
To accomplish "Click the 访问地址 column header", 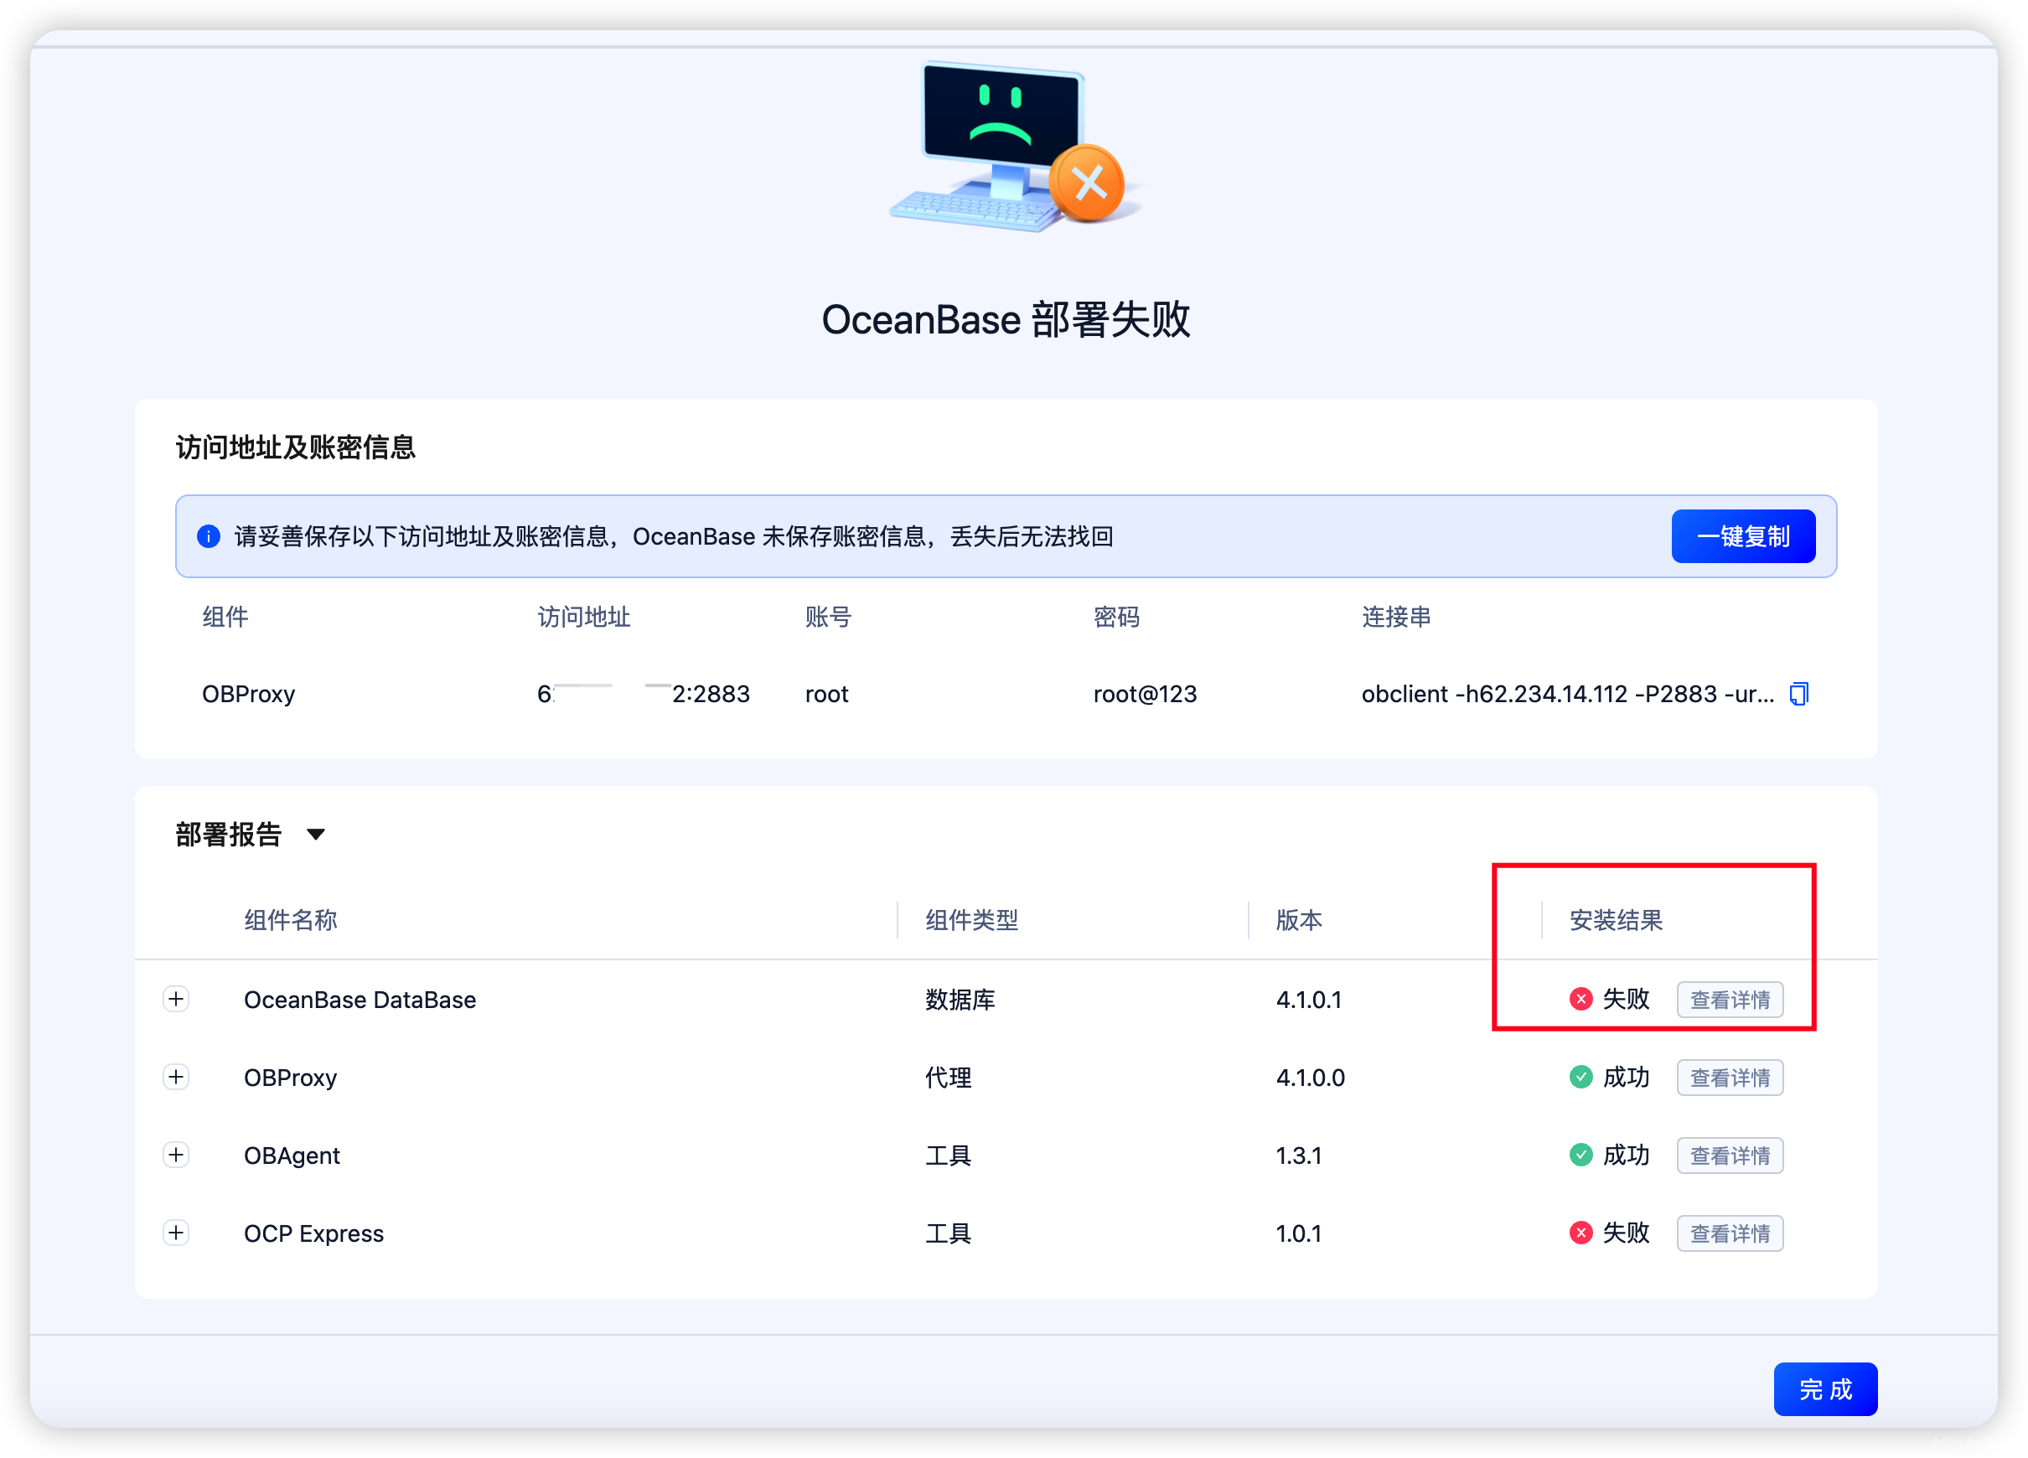I will click(x=584, y=617).
